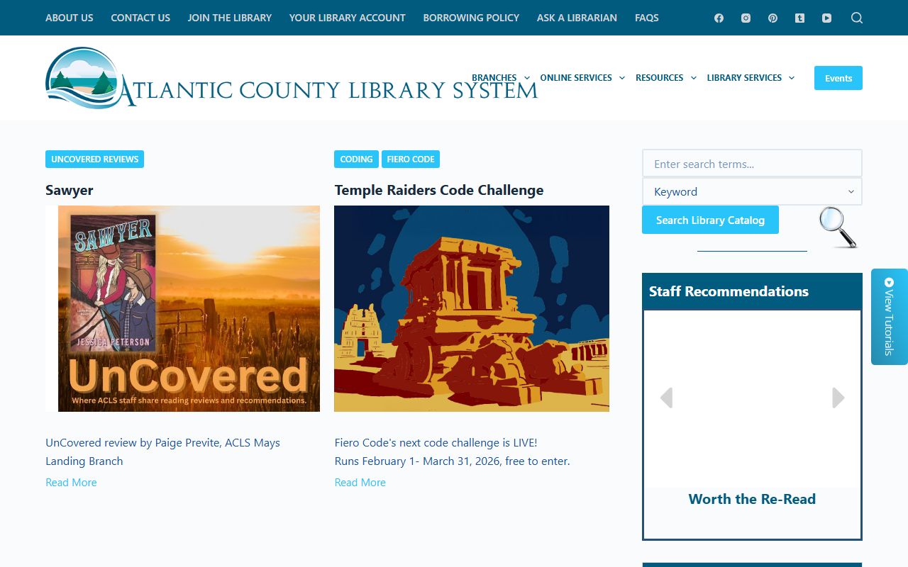Open the Sawyer post title
This screenshot has width=908, height=567.
pos(70,190)
